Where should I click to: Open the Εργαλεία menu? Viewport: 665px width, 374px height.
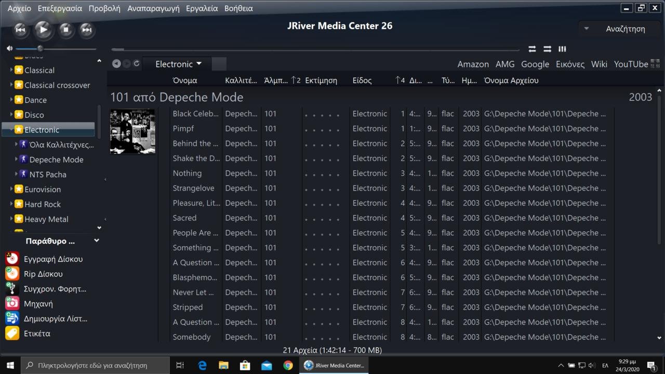click(202, 8)
